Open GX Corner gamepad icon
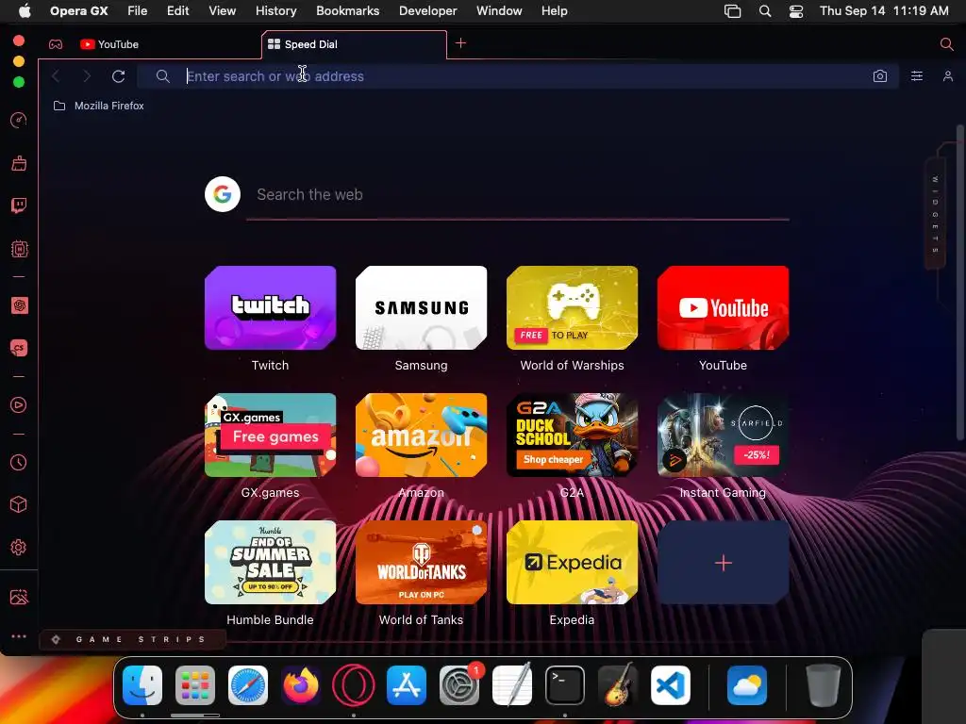Viewport: 966px width, 724px height. pos(56,44)
